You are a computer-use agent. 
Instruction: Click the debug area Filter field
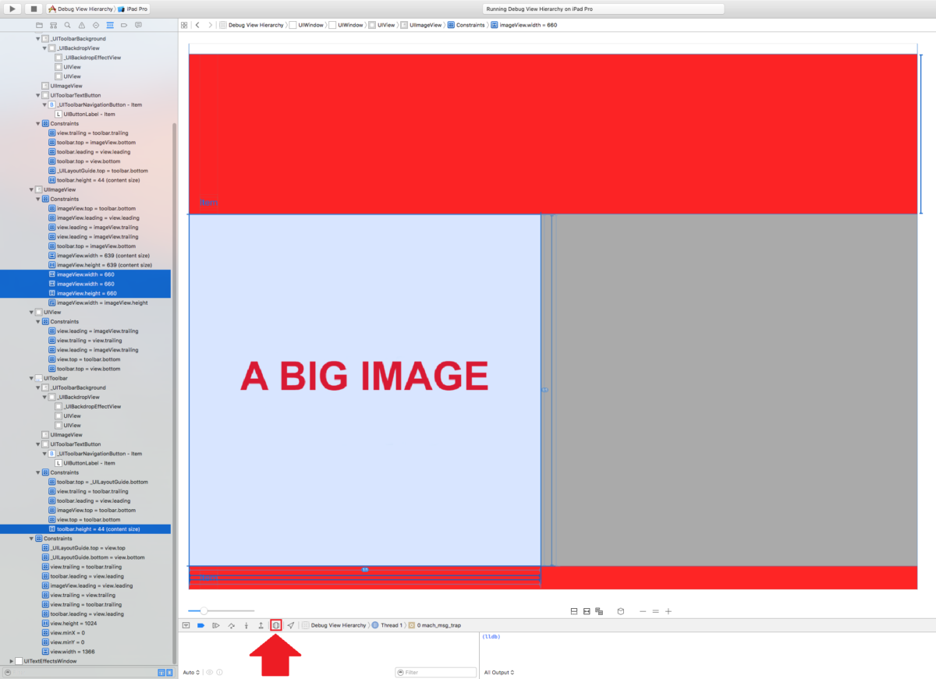435,672
